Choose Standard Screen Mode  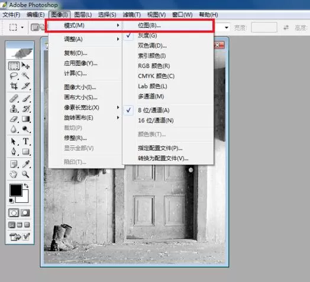pyautogui.click(x=12, y=225)
